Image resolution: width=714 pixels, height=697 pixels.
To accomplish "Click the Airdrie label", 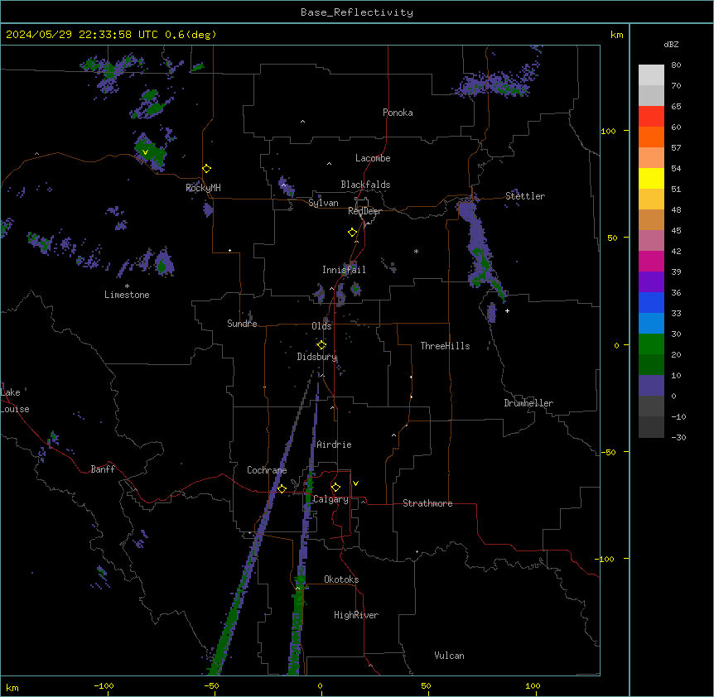I will pyautogui.click(x=334, y=445).
